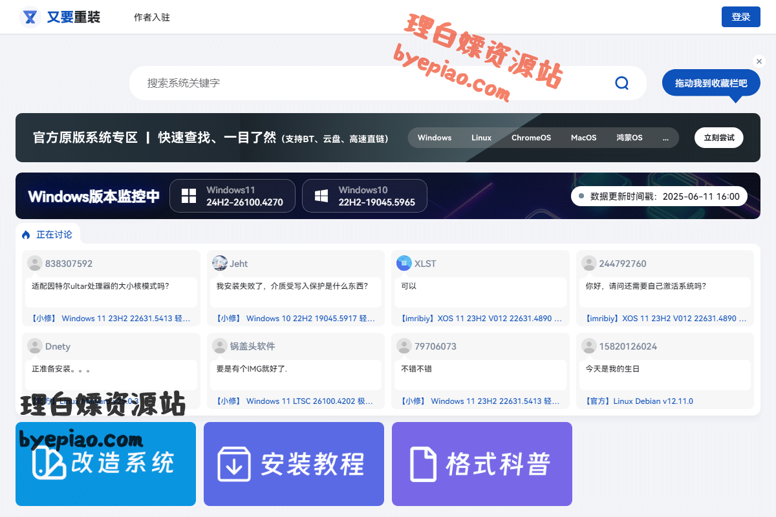The height and width of the screenshot is (517, 776).
Task: Select the ChromeOS system category
Action: 531,138
